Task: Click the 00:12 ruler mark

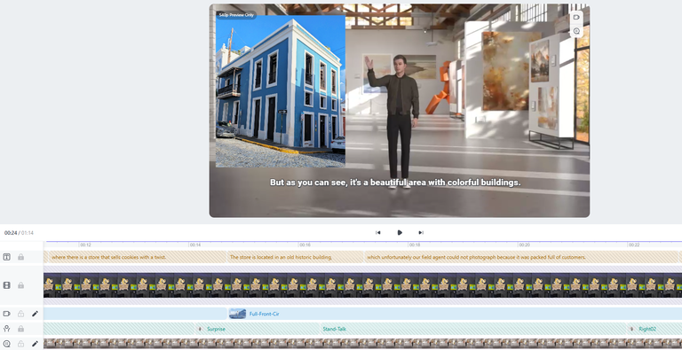Action: [x=85, y=245]
